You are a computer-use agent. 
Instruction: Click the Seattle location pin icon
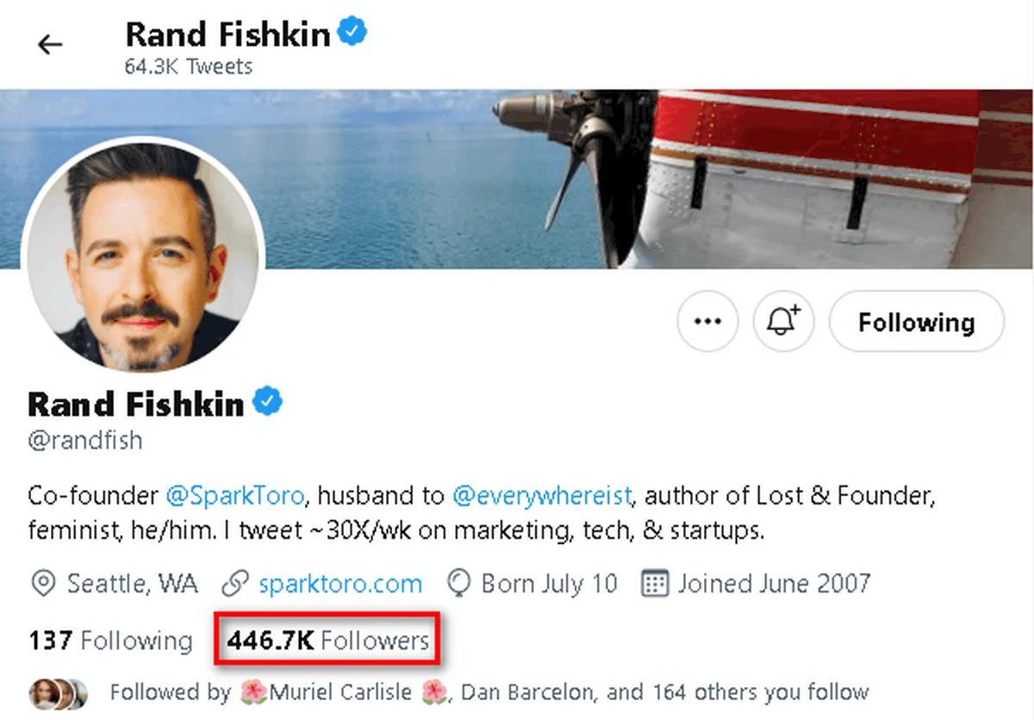[42, 584]
